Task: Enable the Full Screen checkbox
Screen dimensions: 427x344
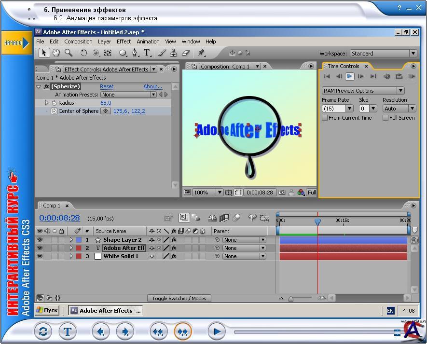Action: click(x=386, y=118)
